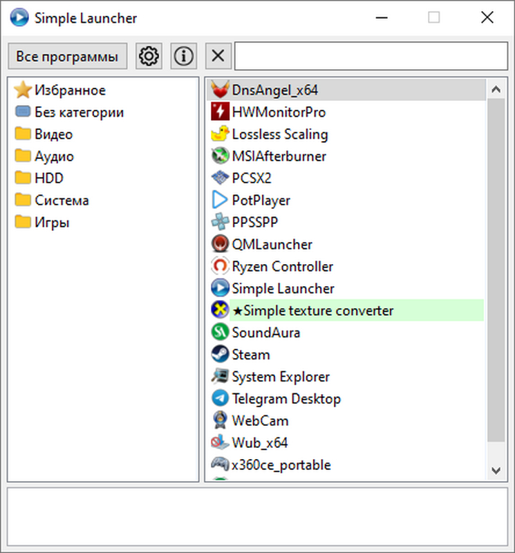Minimize the Simple Launcher window
Viewport: 515px width, 553px height.
pos(382,17)
